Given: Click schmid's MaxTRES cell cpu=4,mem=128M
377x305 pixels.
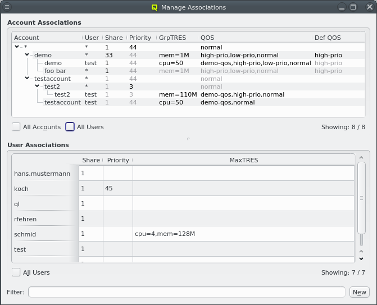Looking at the screenshot, I should pos(243,234).
